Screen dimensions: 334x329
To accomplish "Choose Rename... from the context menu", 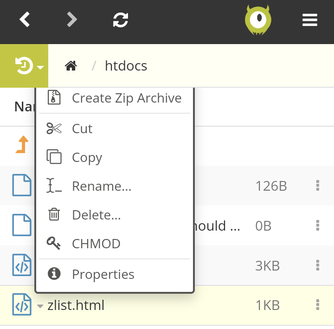I will 102,187.
